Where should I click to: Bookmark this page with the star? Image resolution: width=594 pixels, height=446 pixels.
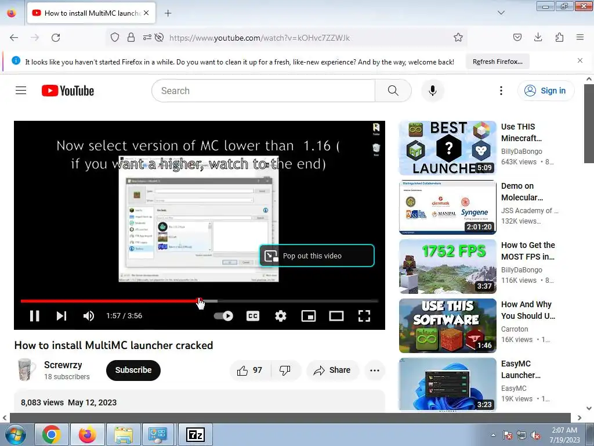click(x=458, y=37)
